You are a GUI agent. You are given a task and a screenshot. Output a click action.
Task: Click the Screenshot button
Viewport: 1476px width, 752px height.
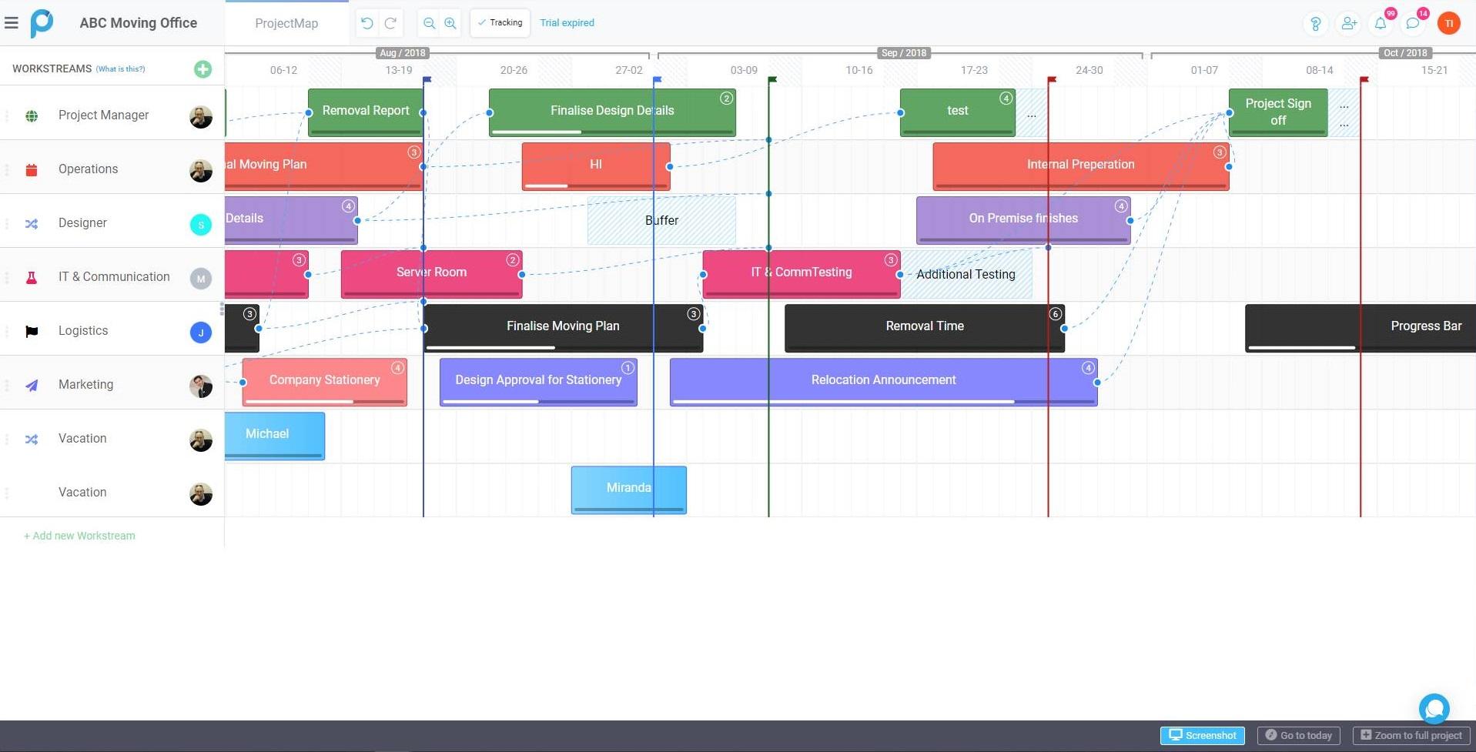pyautogui.click(x=1202, y=735)
